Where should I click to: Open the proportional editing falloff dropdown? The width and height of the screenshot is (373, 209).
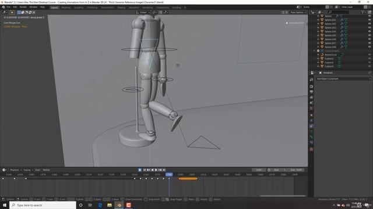[x=166, y=12]
